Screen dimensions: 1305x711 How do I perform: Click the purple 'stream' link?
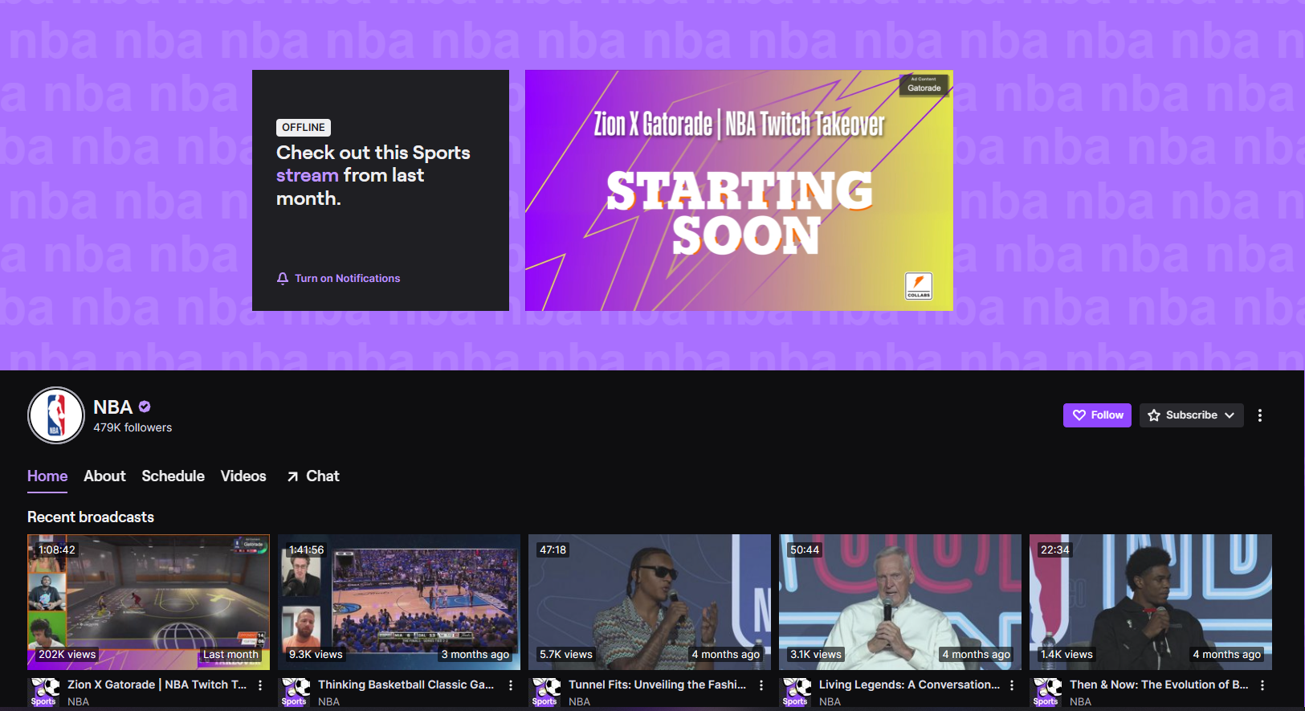(307, 175)
